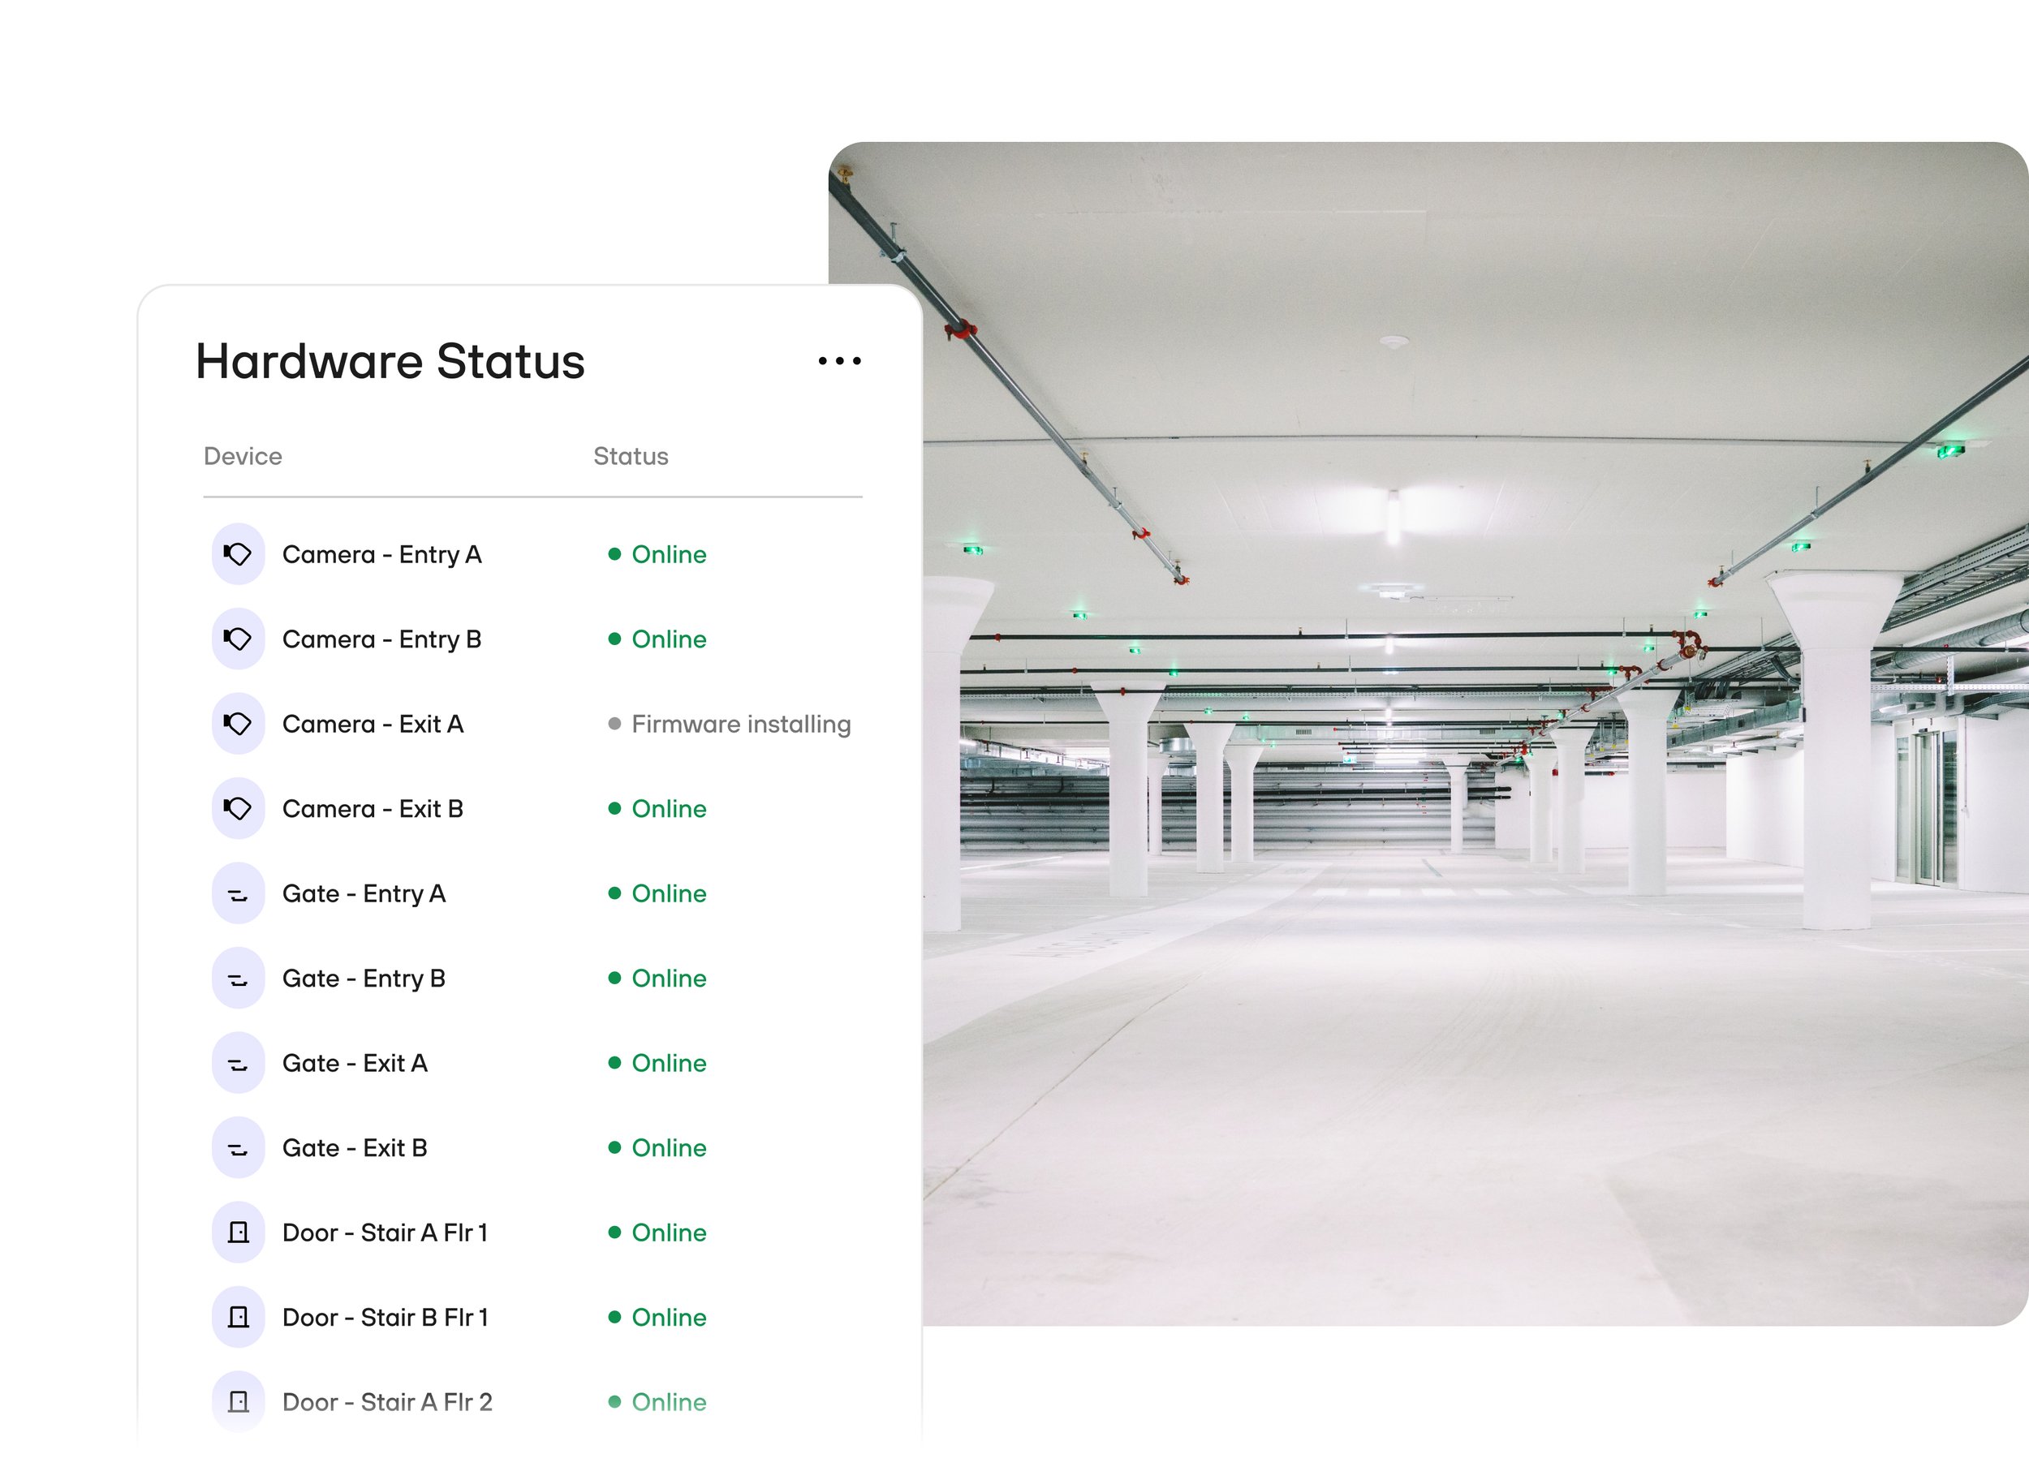Click the Hardware Status title
Image resolution: width=2029 pixels, height=1467 pixels.
[390, 361]
